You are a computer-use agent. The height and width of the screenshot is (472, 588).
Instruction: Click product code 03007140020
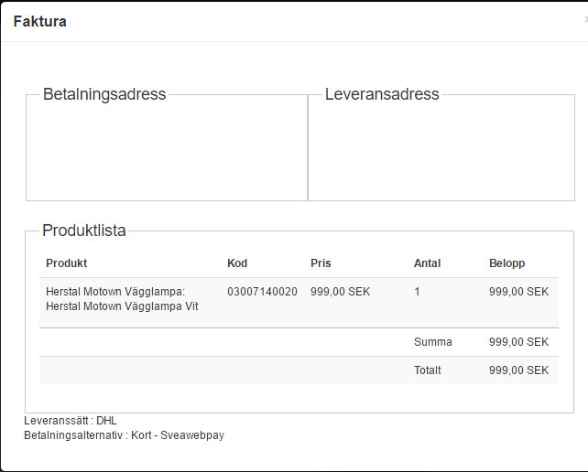[262, 292]
